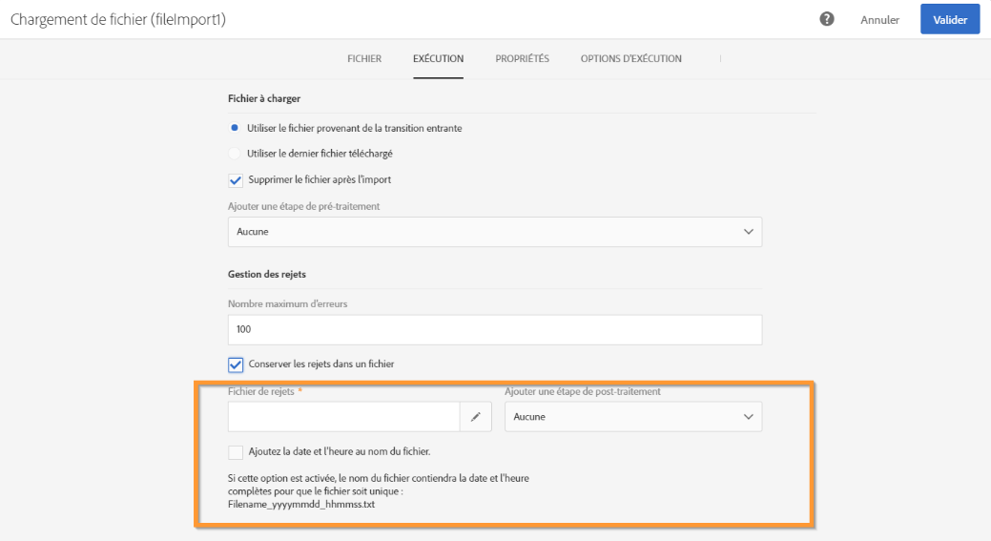The height and width of the screenshot is (541, 991).
Task: Click the 'Nombre maximum d'erreurs' input field
Action: click(x=494, y=329)
